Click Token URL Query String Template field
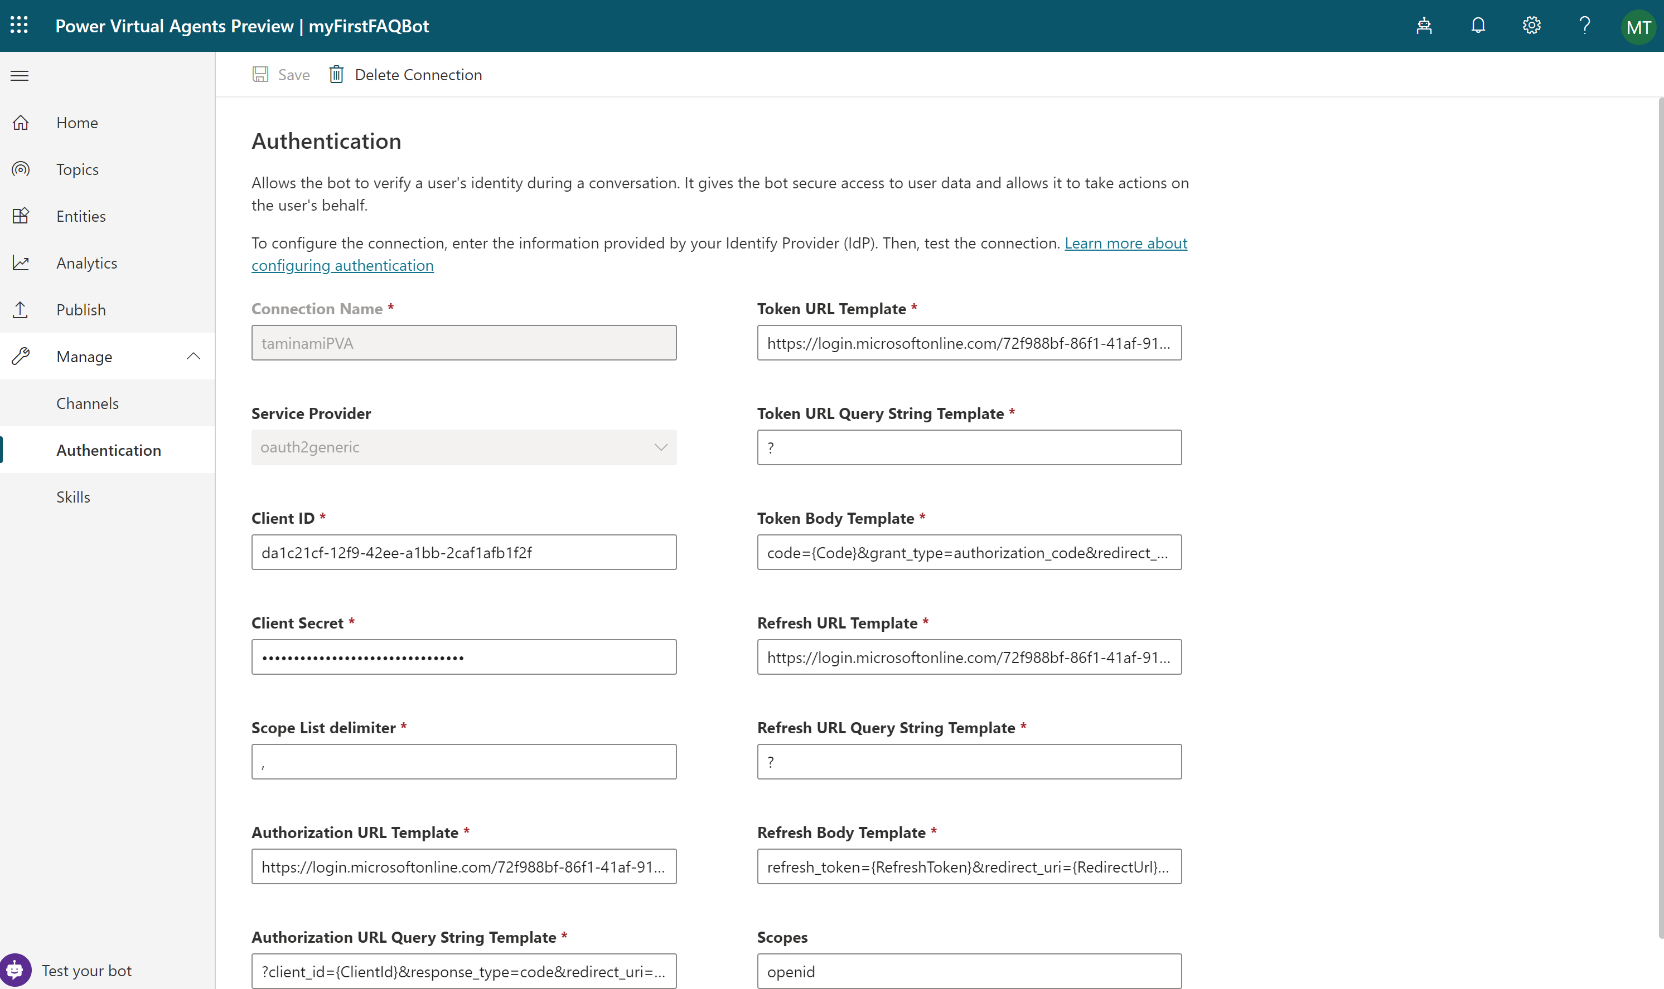1664x989 pixels. coord(969,447)
